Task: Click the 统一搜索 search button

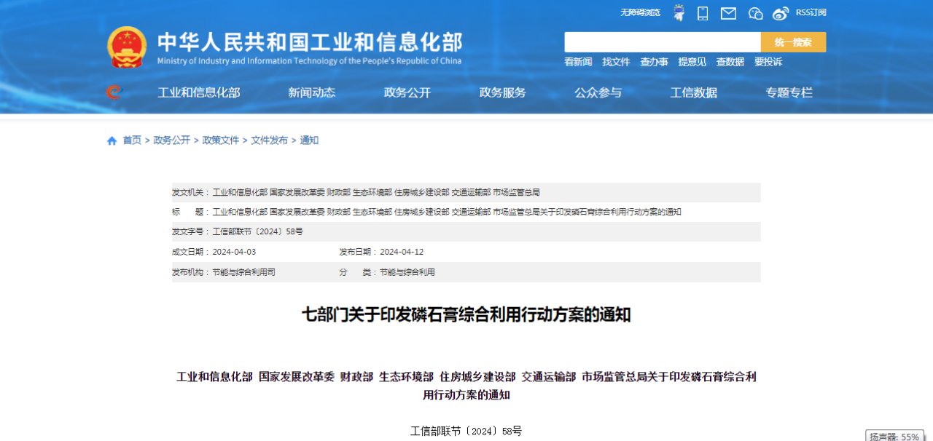Action: pyautogui.click(x=793, y=42)
